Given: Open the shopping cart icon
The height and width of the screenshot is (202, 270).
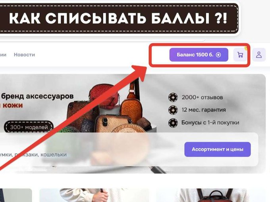Looking at the screenshot, I should coord(240,55).
